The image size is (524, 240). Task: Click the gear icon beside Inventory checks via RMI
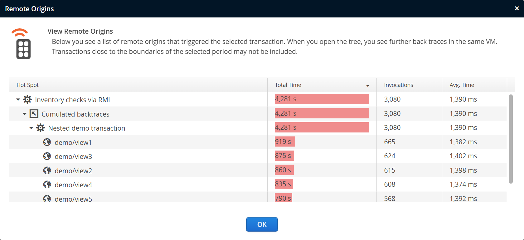[x=27, y=99]
